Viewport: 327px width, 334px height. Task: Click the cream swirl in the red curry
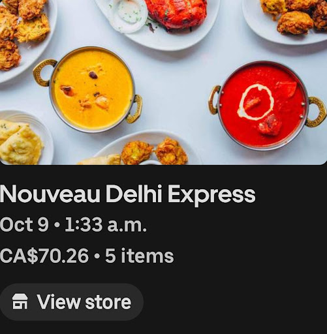(x=255, y=102)
